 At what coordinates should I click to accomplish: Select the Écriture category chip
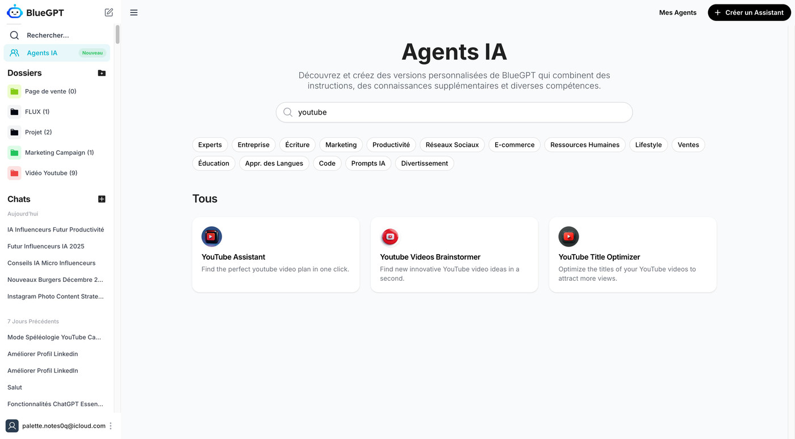point(298,145)
